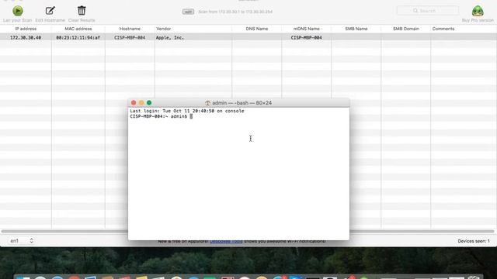Image resolution: width=497 pixels, height=279 pixels.
Task: Sort by SMB Name column header
Action: click(x=356, y=29)
